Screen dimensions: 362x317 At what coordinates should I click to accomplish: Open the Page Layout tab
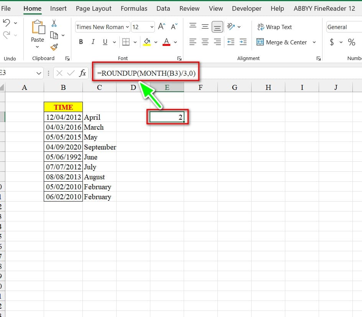[94, 8]
